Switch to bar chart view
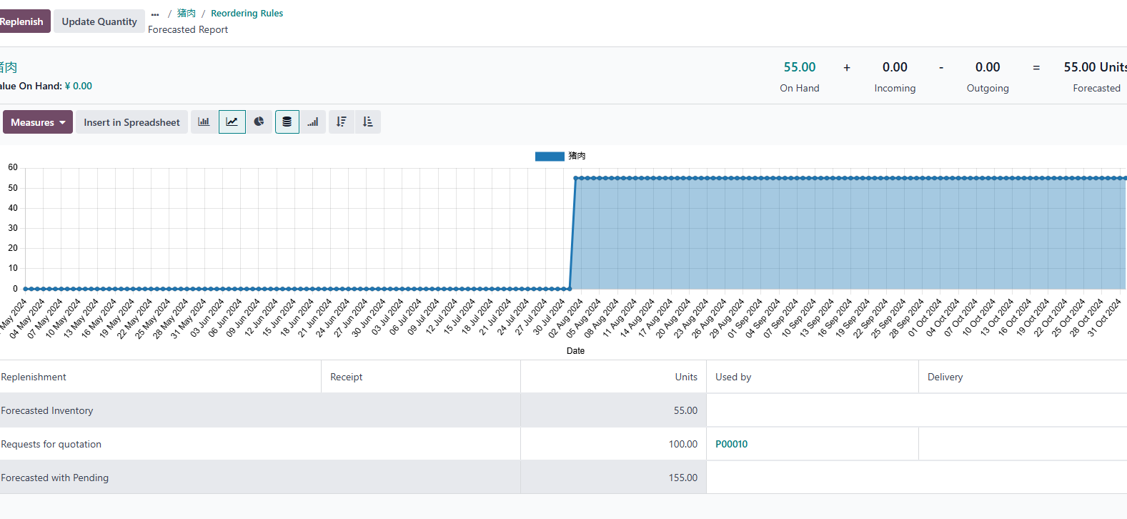Viewport: 1127px width, 519px height. [x=204, y=122]
